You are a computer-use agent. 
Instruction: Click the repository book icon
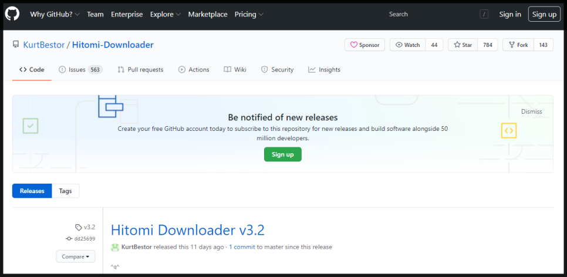[15, 45]
